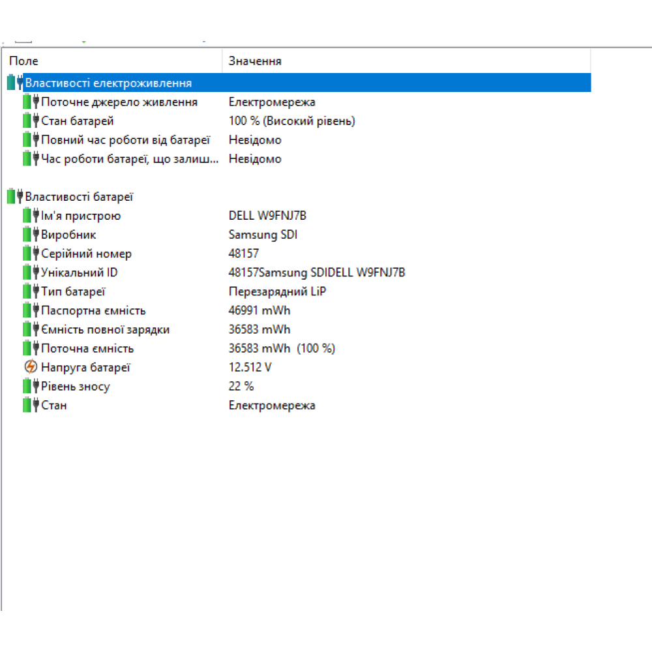Click the yellow lightning icon for "Напруга батареї"

[31, 366]
